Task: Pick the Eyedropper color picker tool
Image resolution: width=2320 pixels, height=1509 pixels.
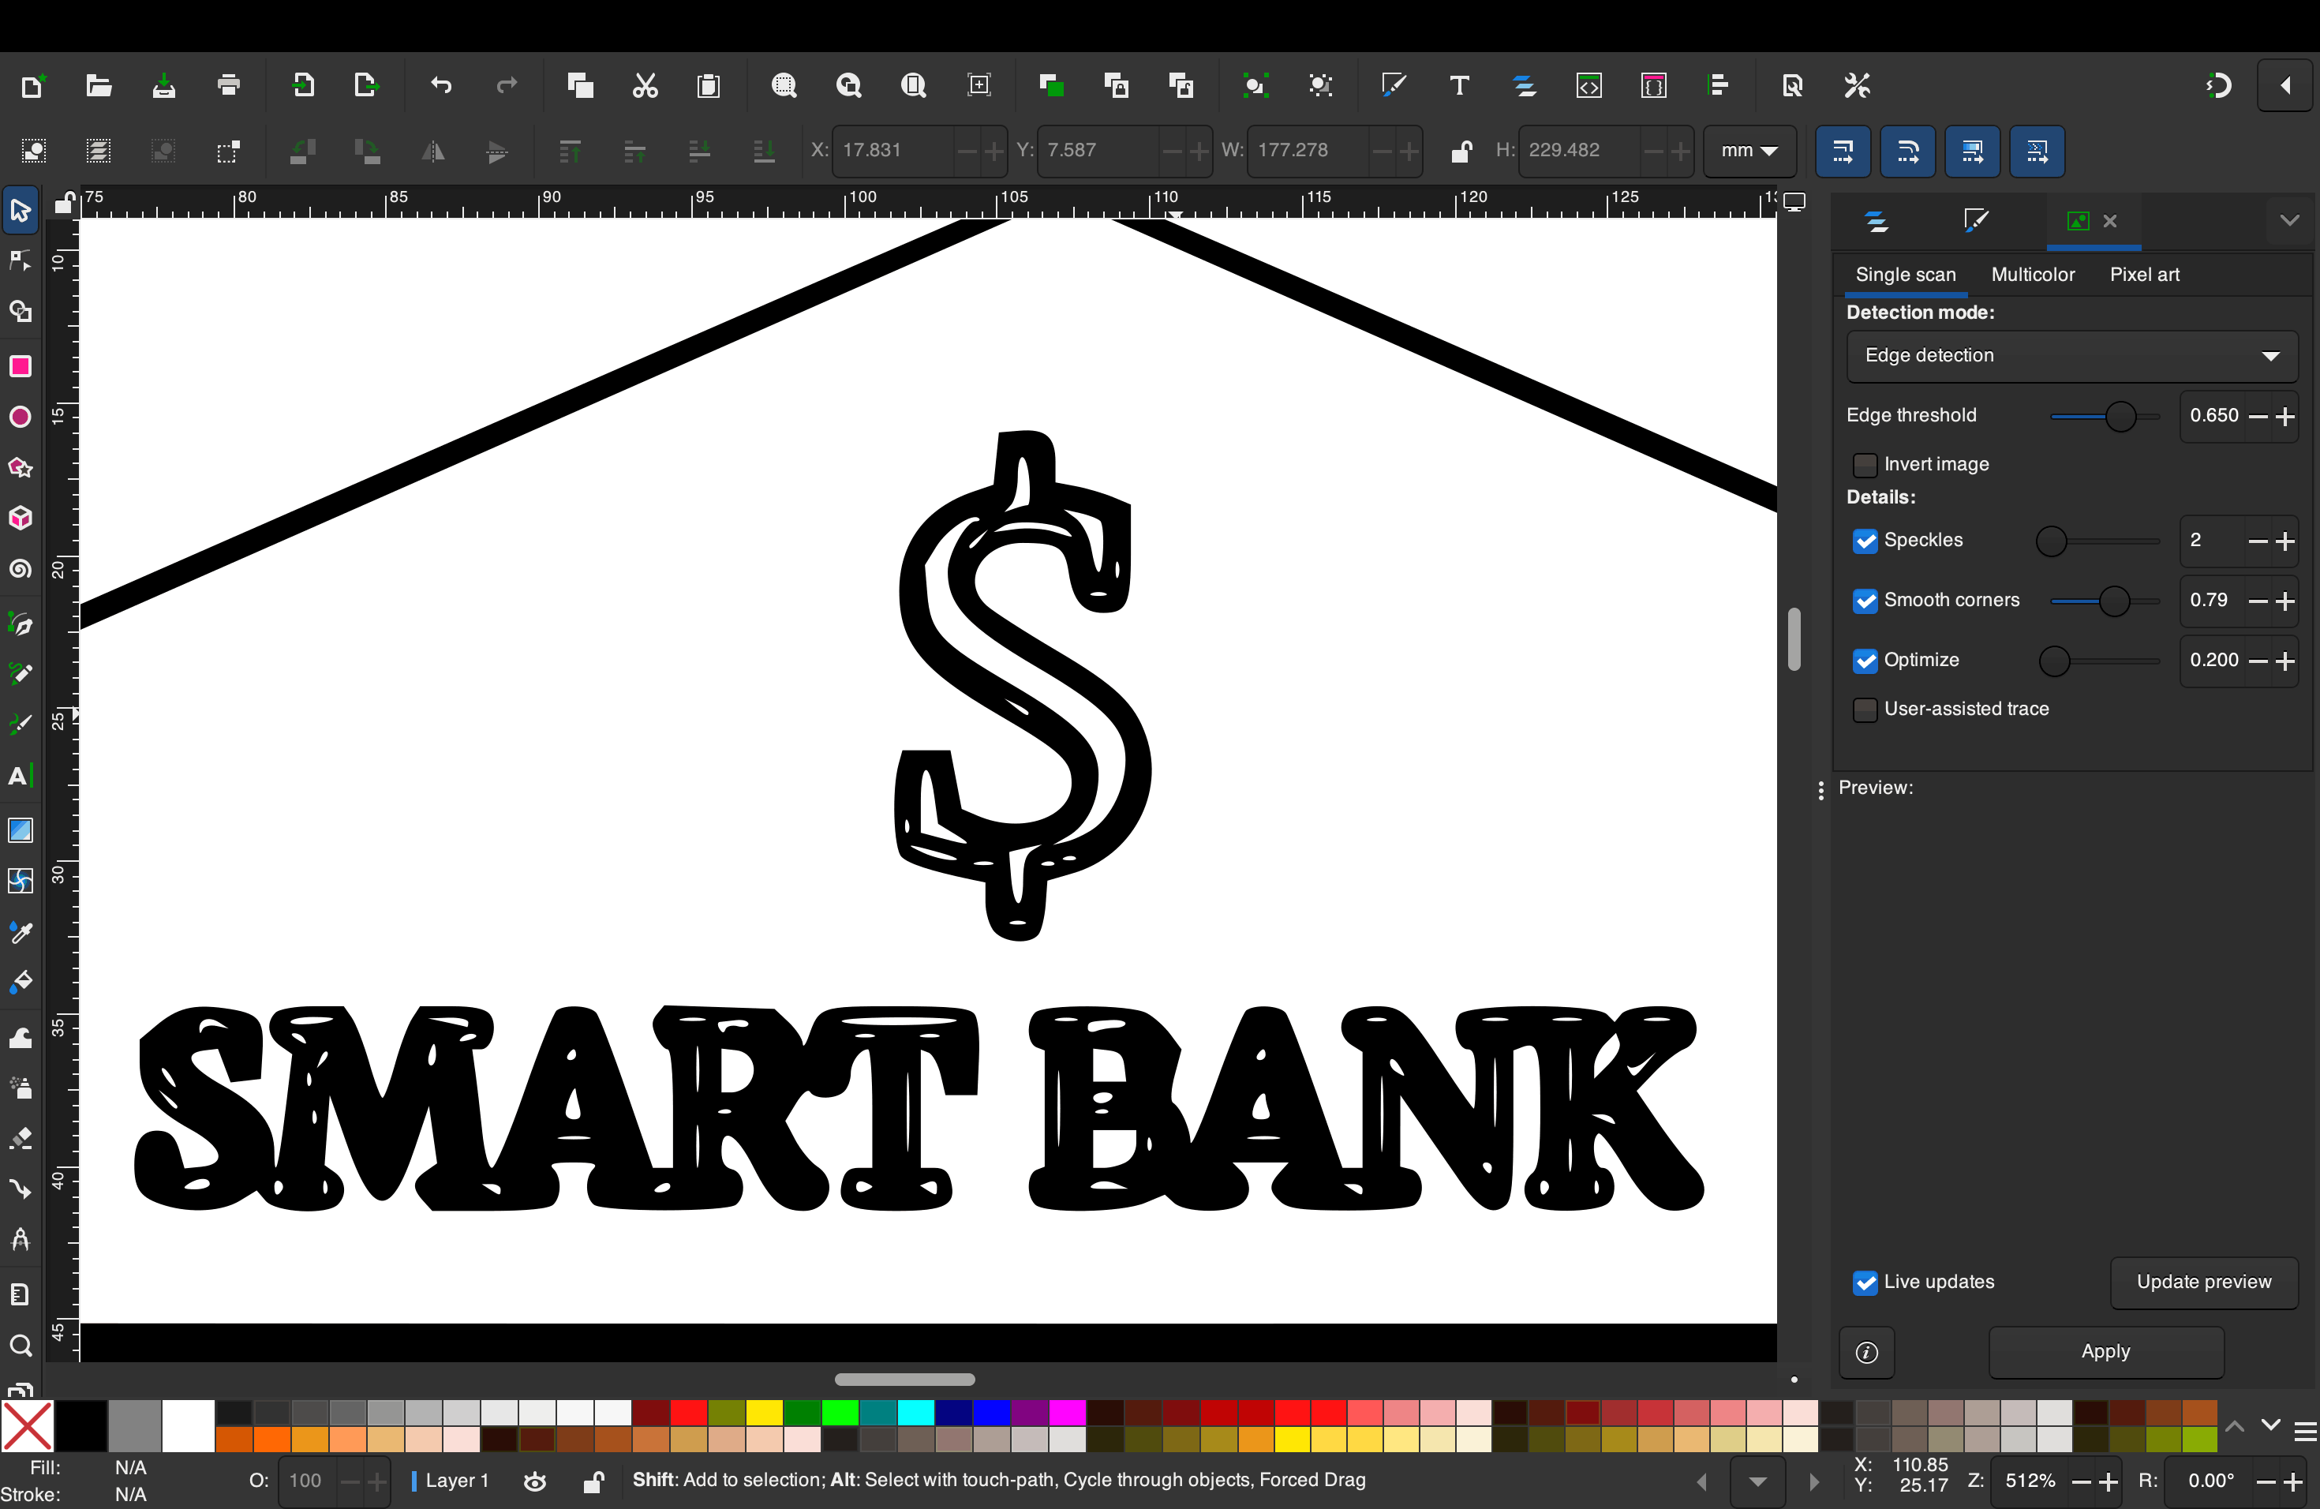Action: click(21, 932)
